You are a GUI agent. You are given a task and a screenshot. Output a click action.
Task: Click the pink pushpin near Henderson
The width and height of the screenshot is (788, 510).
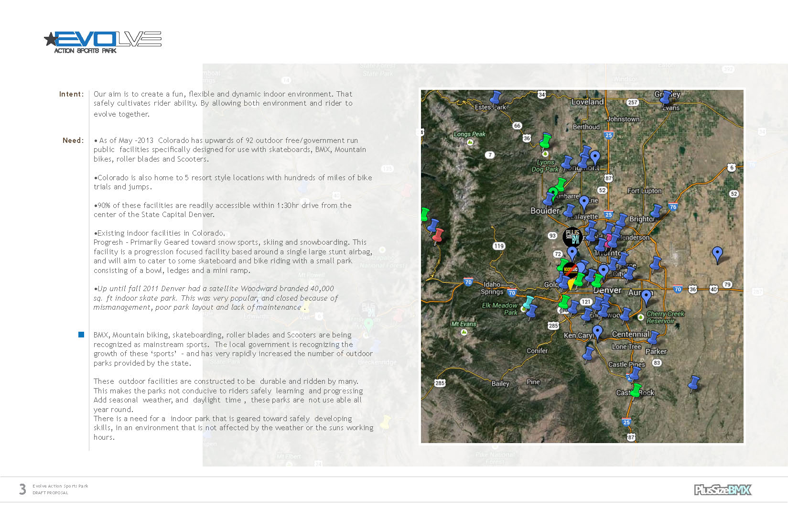click(609, 240)
